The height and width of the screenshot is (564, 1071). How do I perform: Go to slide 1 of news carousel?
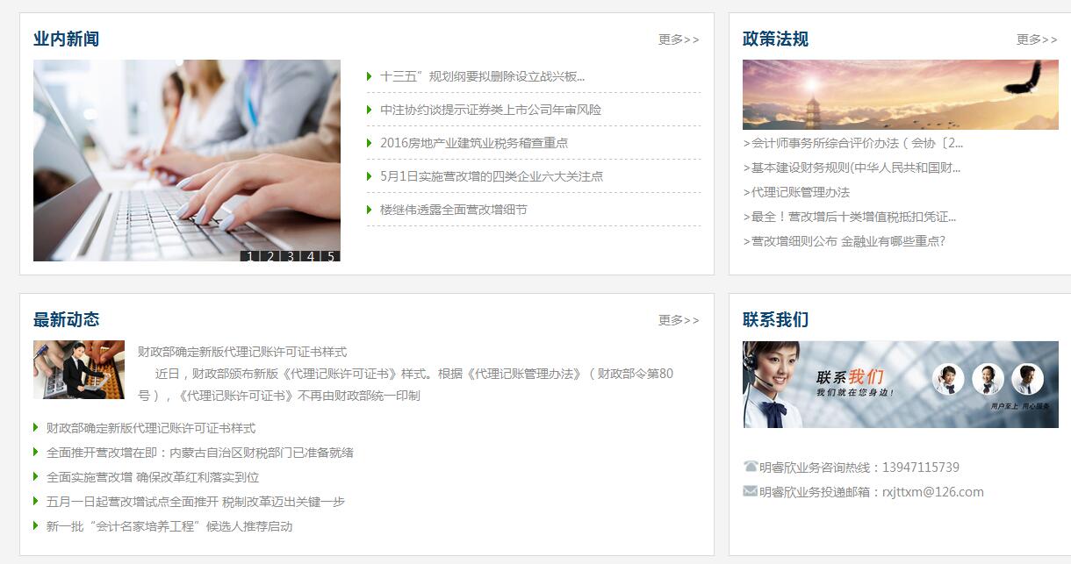(250, 256)
